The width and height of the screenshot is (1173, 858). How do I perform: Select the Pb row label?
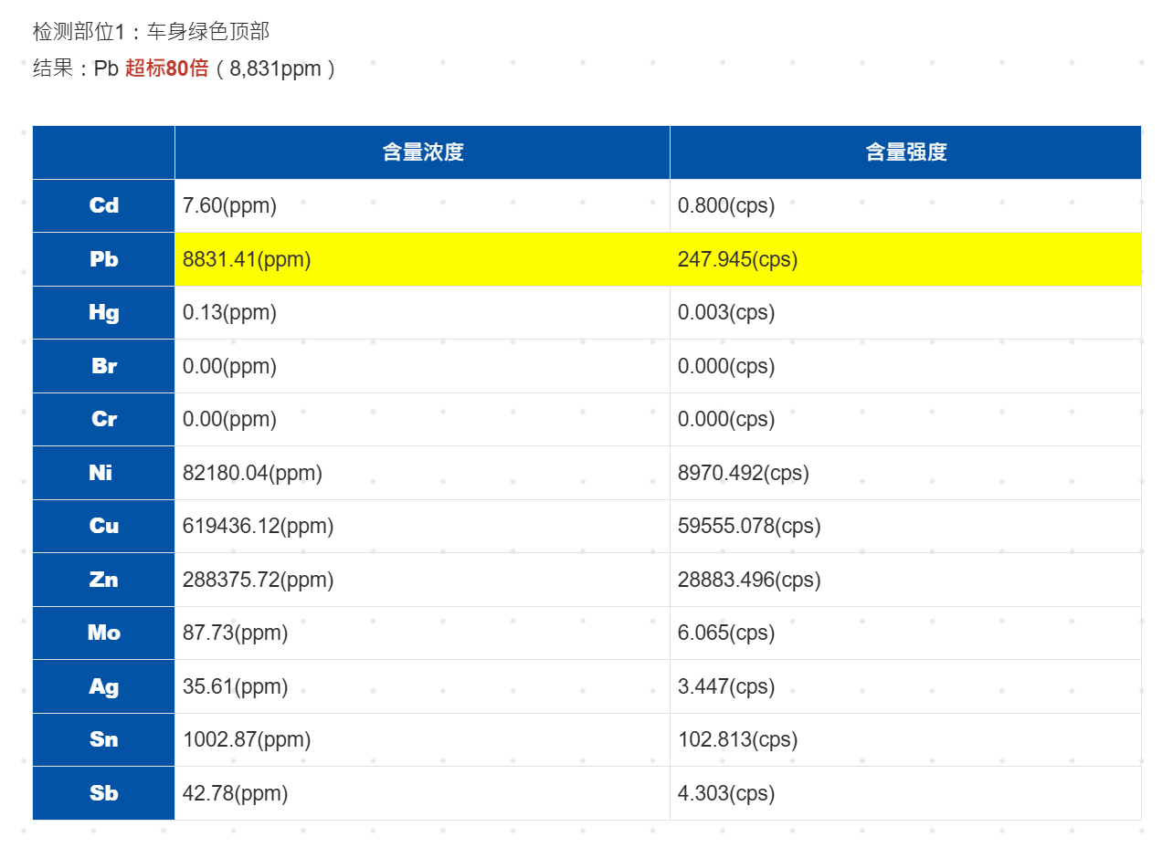(x=104, y=259)
